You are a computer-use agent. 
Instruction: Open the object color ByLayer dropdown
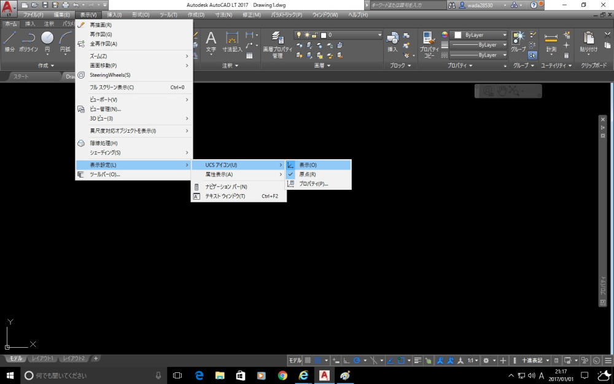478,35
